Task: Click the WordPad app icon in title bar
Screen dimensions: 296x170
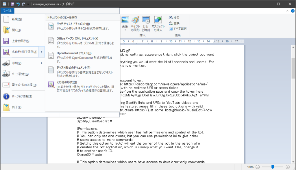Action: click(4, 4)
